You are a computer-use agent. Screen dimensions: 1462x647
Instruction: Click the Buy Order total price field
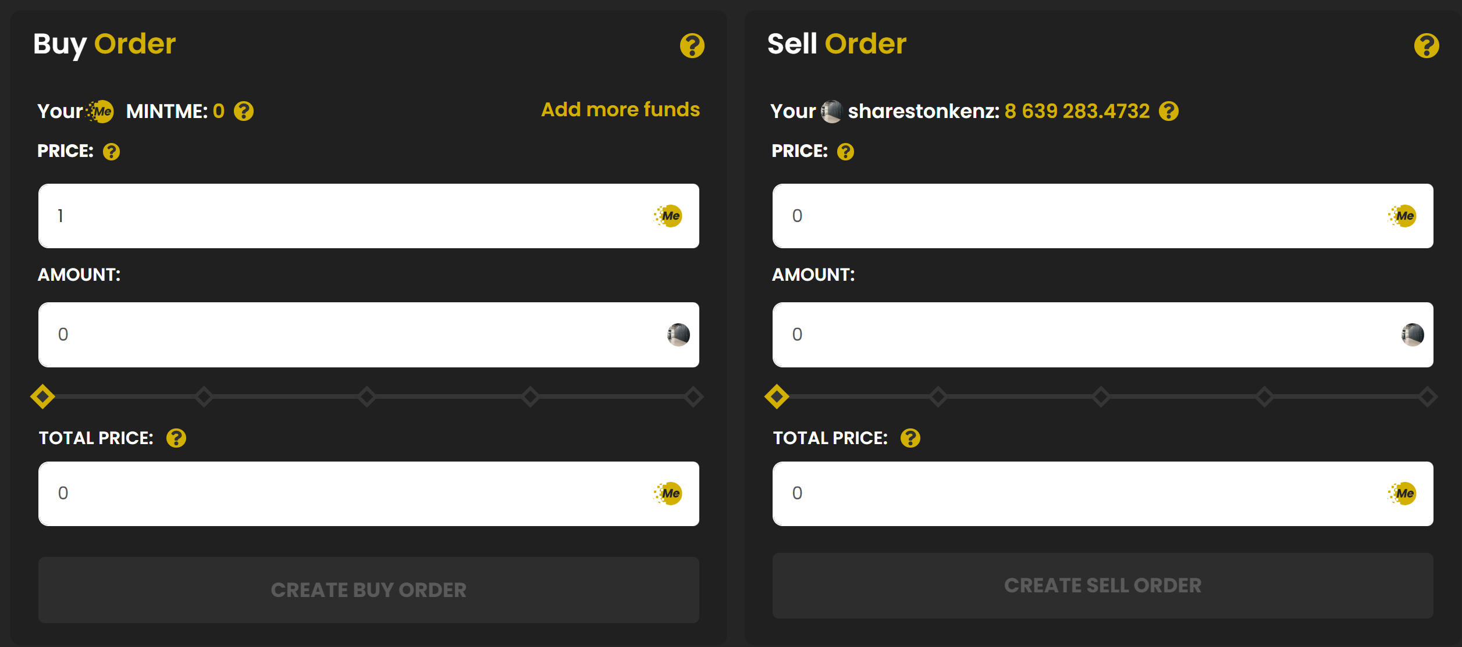click(349, 494)
